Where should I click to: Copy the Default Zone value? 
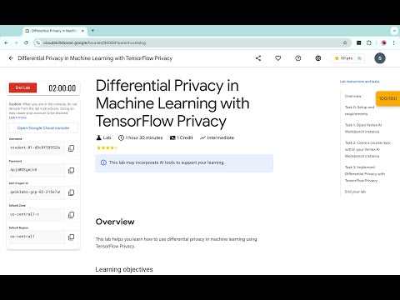pyautogui.click(x=72, y=215)
